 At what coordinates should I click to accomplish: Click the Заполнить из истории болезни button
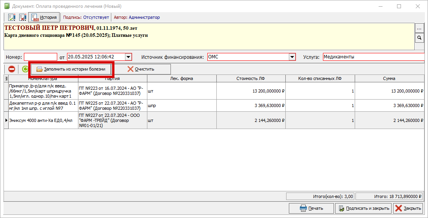pos(71,69)
